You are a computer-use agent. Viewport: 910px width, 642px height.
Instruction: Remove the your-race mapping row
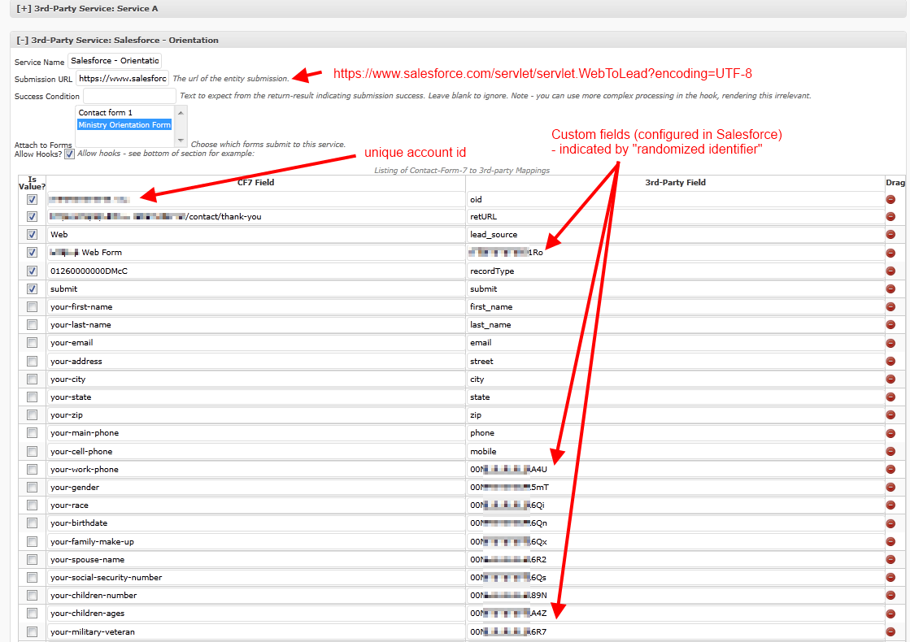pyautogui.click(x=890, y=505)
